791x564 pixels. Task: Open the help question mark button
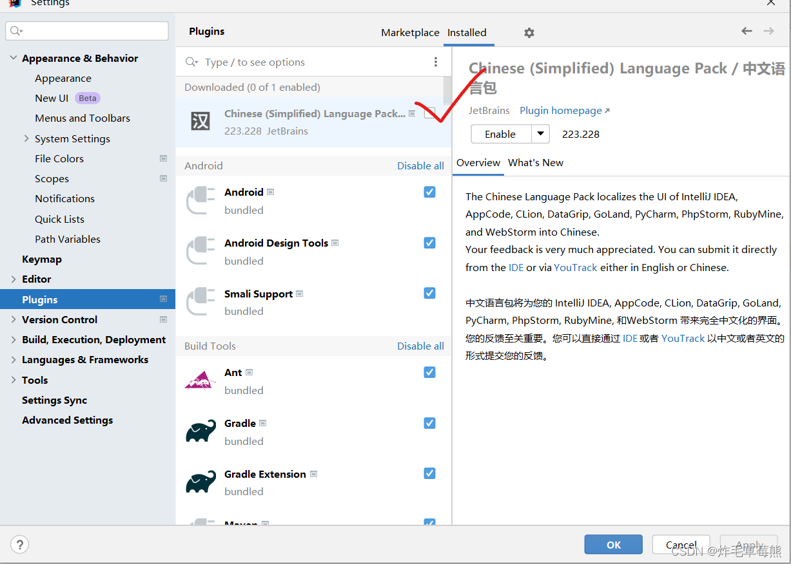(20, 545)
